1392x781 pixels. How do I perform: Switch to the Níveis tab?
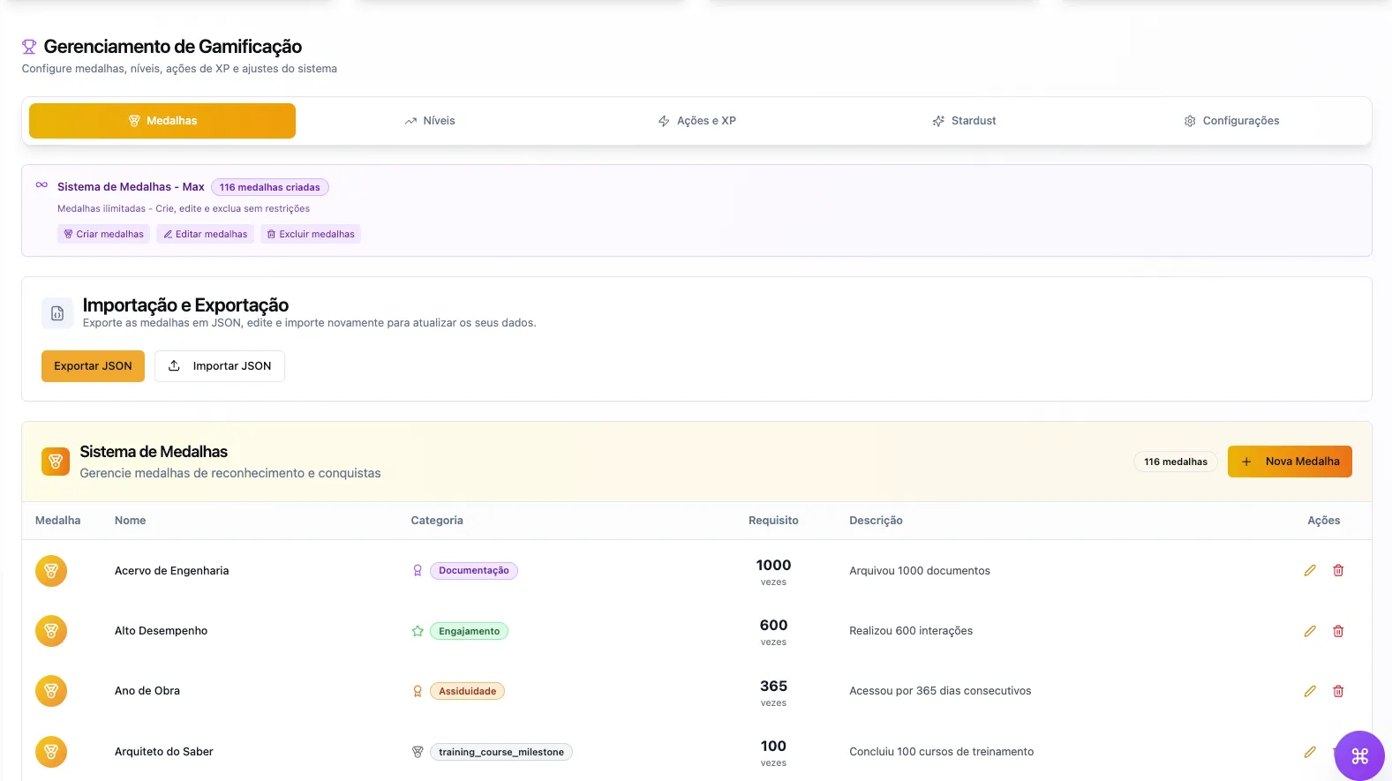[430, 121]
